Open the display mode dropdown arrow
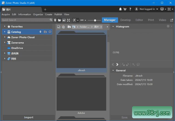Viewport: 175px width, 121px height. (x=165, y=9)
